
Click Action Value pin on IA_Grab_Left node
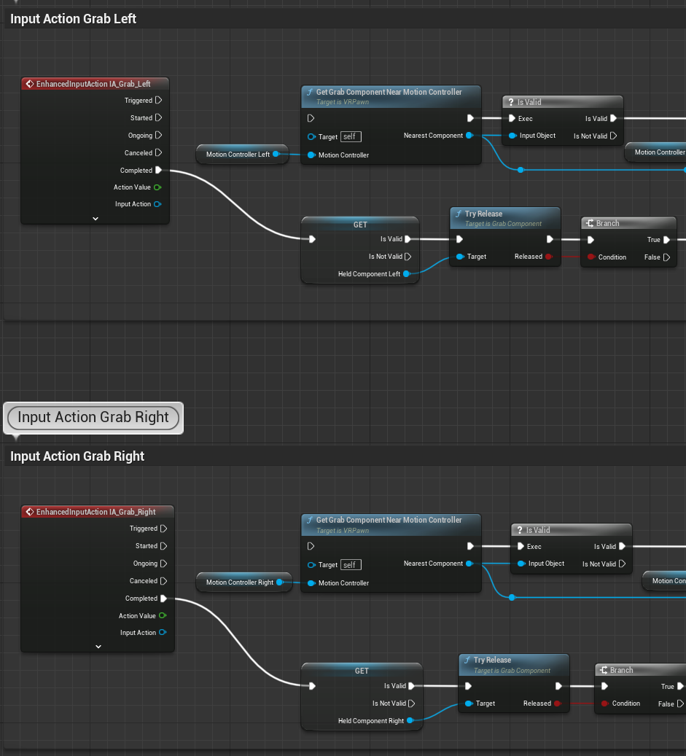tap(157, 187)
